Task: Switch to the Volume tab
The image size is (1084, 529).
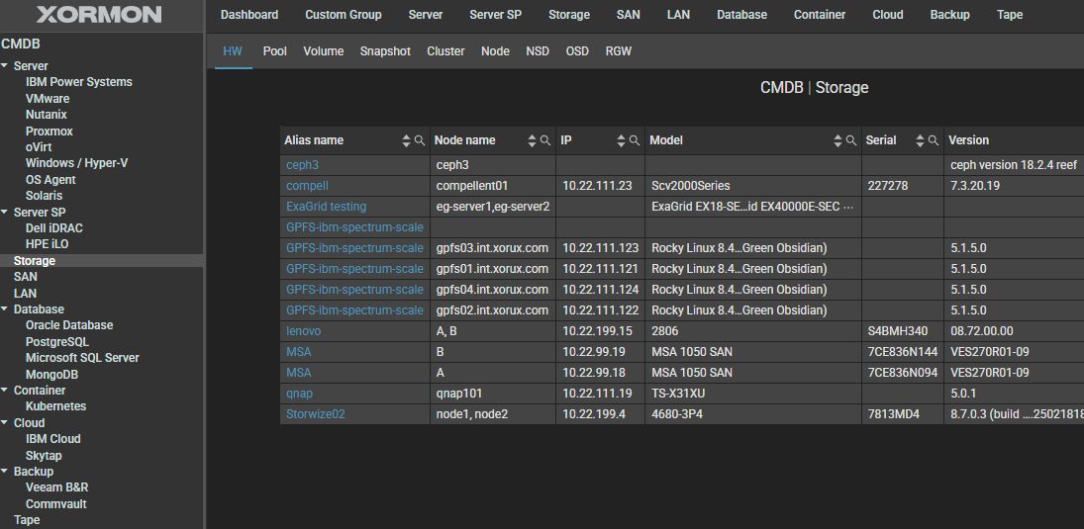Action: click(324, 51)
